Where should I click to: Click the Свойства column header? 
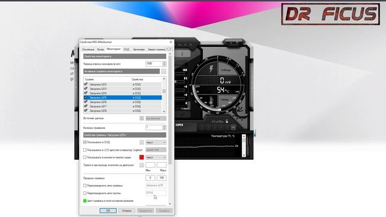[x=138, y=80]
